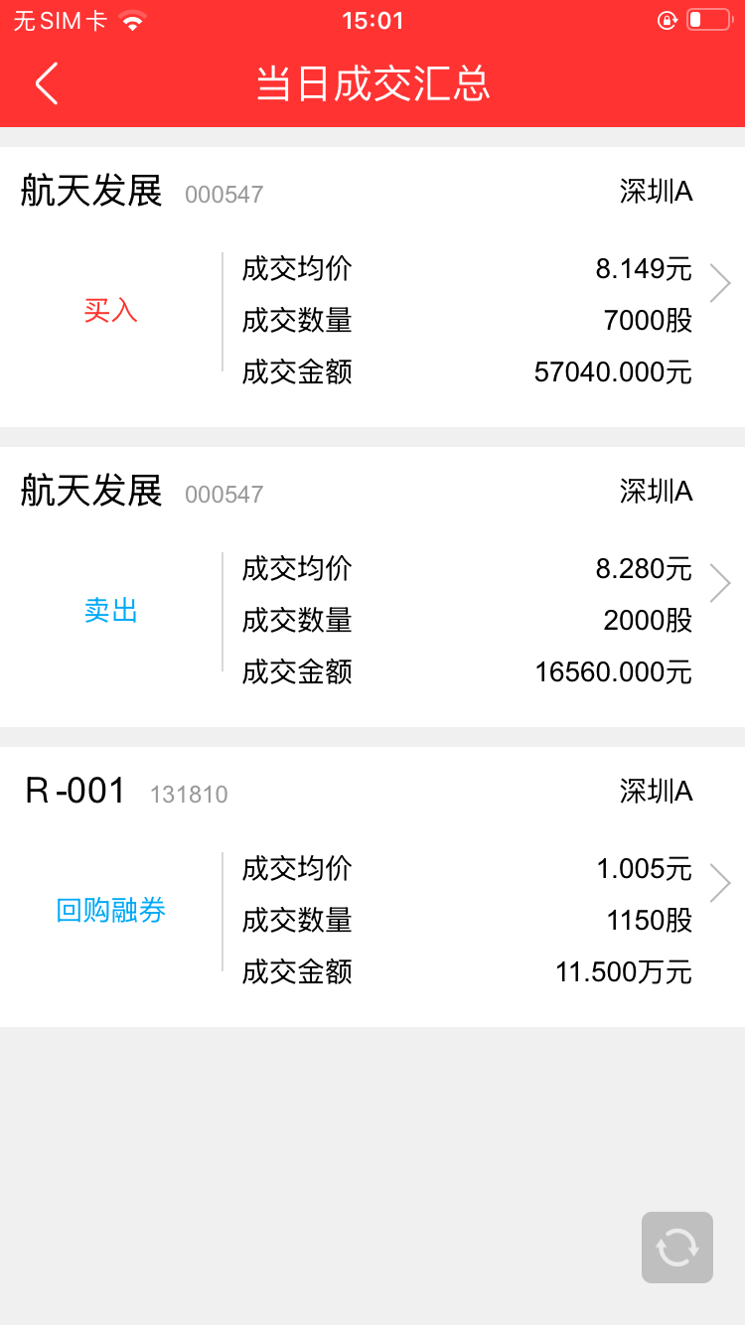
Task: Expand the R-001 回购融券 record chevron
Action: (720, 884)
